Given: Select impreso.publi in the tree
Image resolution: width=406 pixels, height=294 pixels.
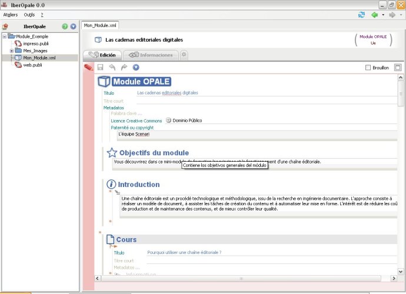Looking at the screenshot, I should coord(36,44).
